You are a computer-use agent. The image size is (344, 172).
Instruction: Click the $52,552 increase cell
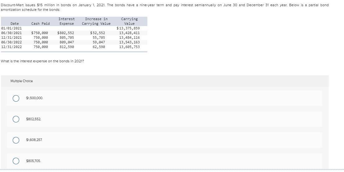coord(98,33)
